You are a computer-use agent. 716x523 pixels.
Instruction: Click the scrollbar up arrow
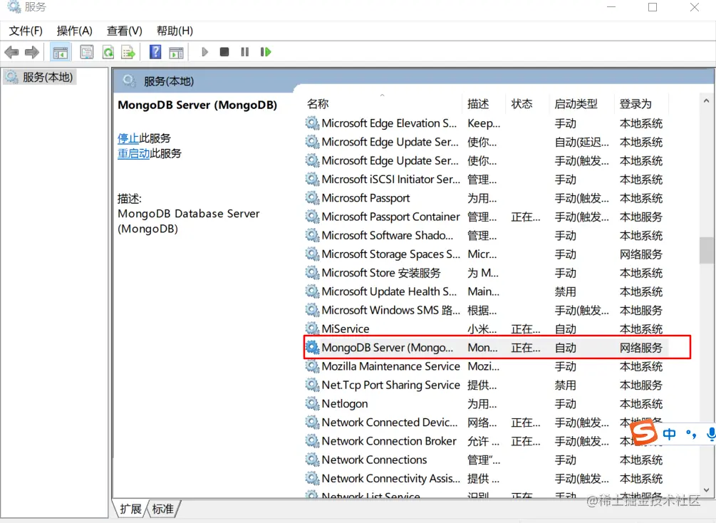pos(707,100)
